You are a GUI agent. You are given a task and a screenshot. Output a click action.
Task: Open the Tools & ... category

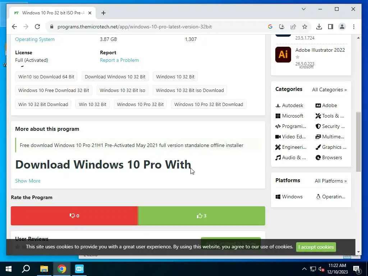[x=330, y=116]
